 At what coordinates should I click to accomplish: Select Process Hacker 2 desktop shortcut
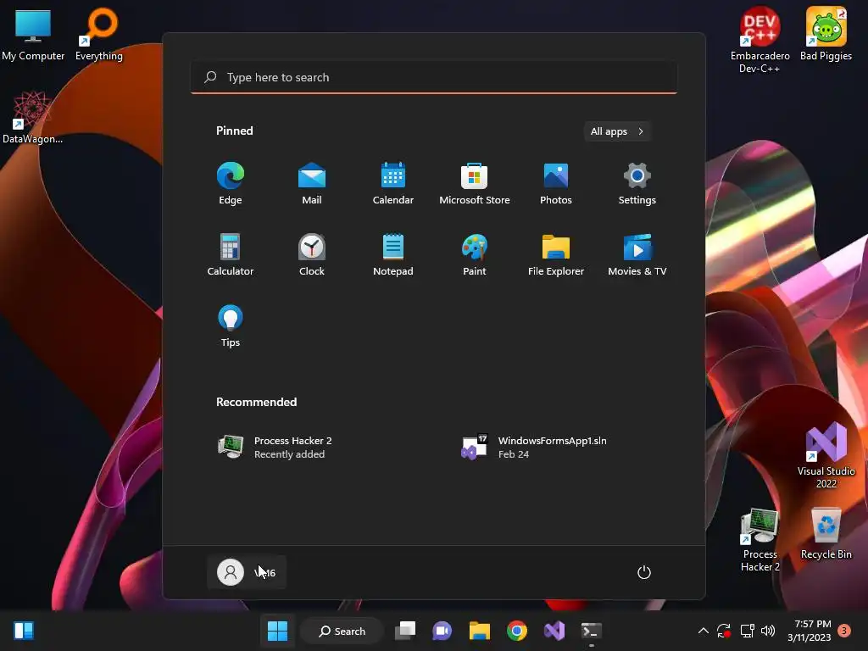coord(760,539)
